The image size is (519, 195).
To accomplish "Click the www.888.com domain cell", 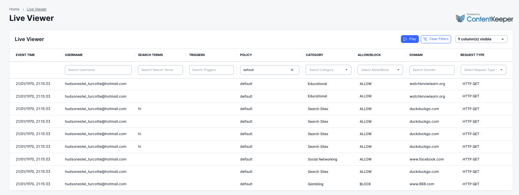I will (422, 184).
